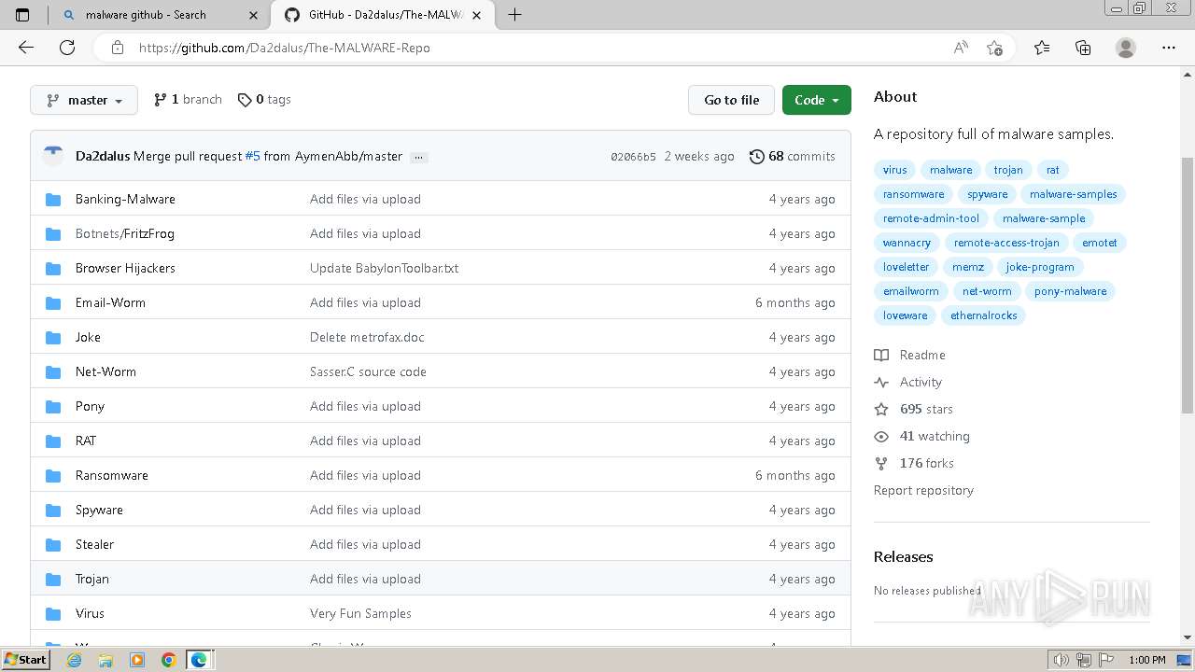Viewport: 1195px width, 672px height.
Task: Click the Spyware folder icon
Action: point(53,510)
